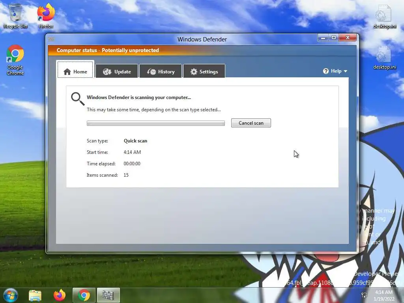The width and height of the screenshot is (404, 303).
Task: Click the Update tab globe icon
Action: pyautogui.click(x=107, y=72)
